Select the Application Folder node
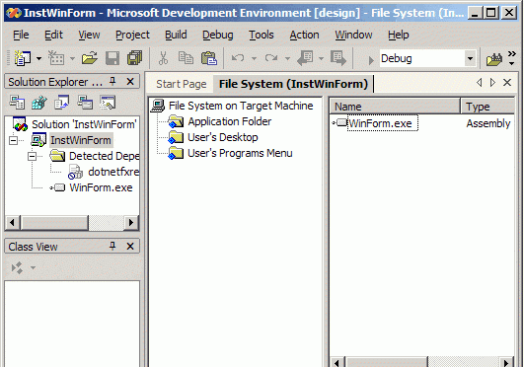Viewport: 524px width, 367px height. point(230,121)
